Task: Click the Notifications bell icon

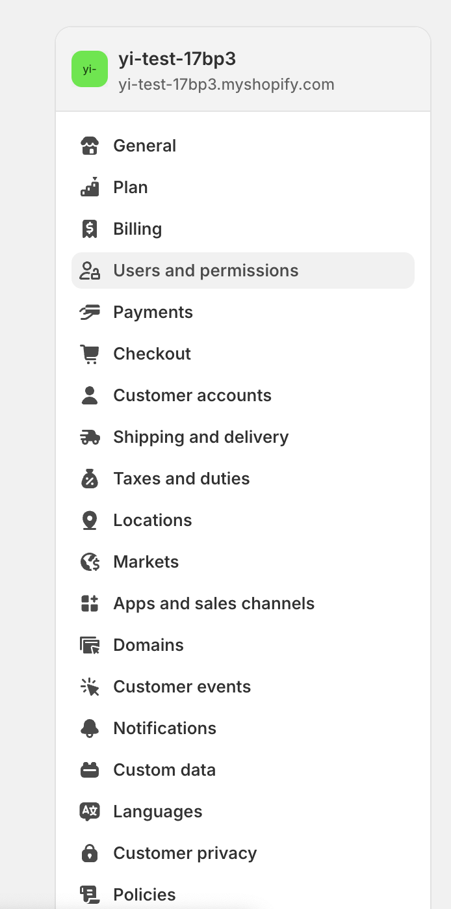Action: coord(90,728)
